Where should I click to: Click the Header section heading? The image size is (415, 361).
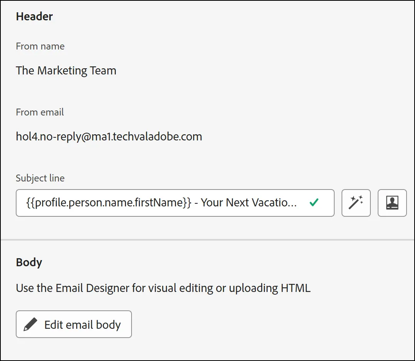(34, 16)
